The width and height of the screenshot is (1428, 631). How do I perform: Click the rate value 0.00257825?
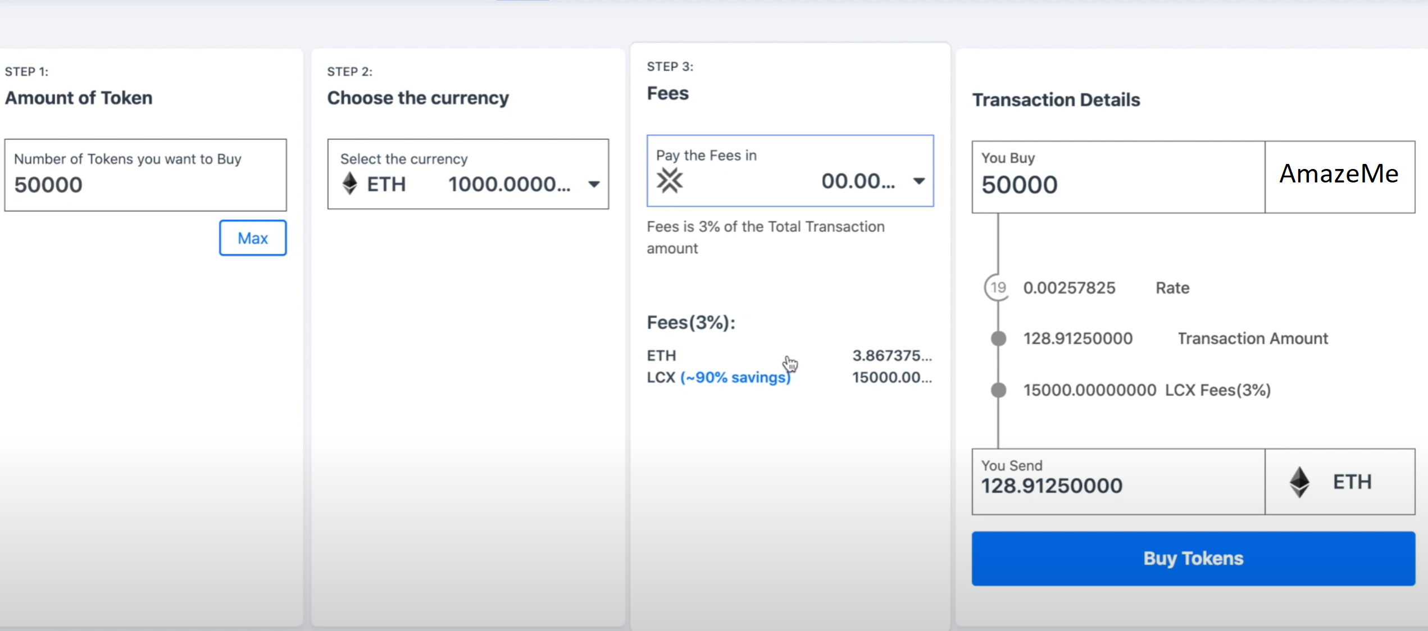point(1069,288)
